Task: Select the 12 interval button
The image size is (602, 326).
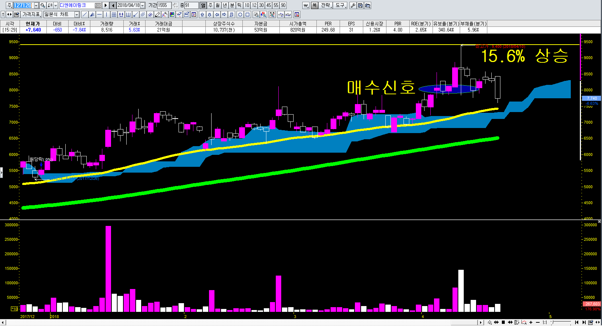Action: coord(254,5)
